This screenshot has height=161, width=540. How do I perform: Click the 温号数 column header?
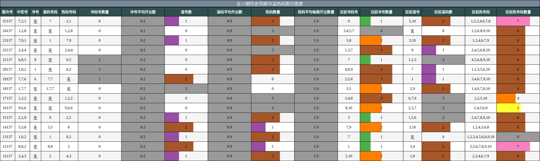click(x=186, y=12)
